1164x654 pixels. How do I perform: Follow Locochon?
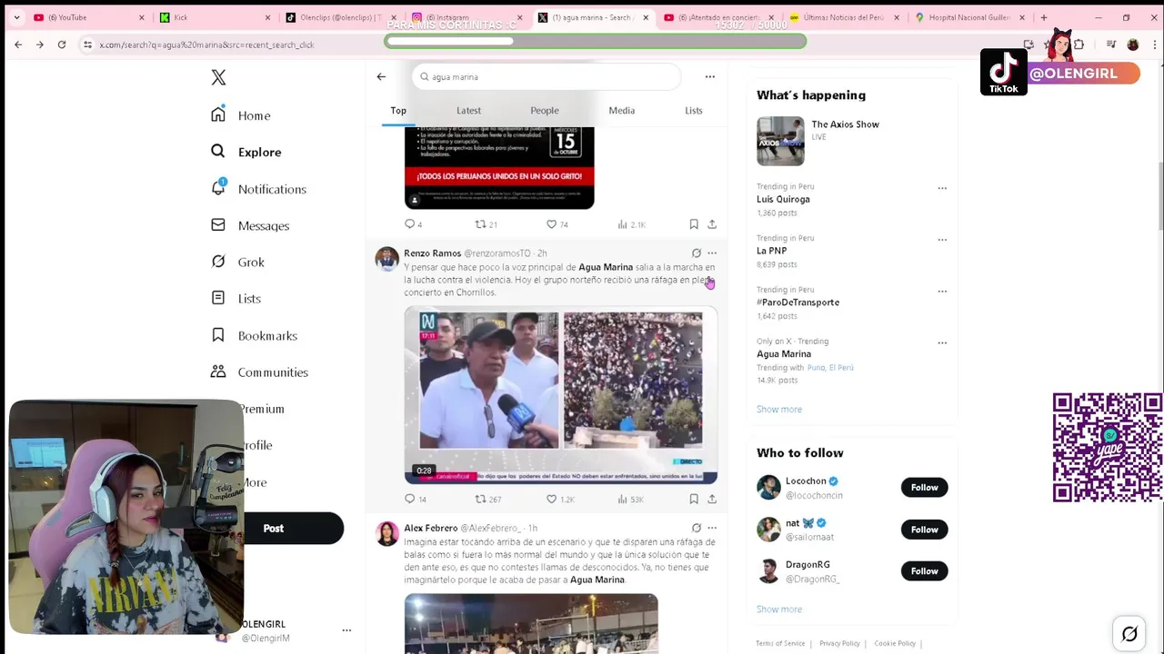pos(924,488)
